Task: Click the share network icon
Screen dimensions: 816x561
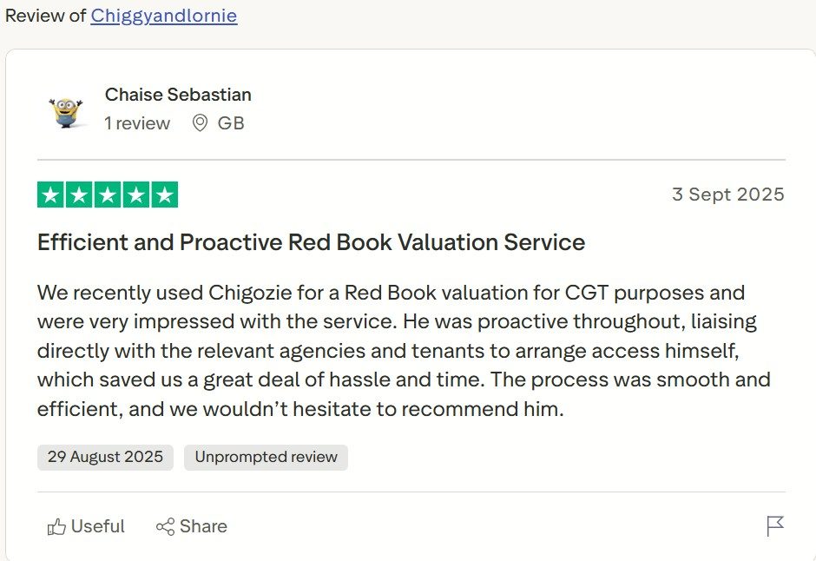Action: (x=165, y=527)
